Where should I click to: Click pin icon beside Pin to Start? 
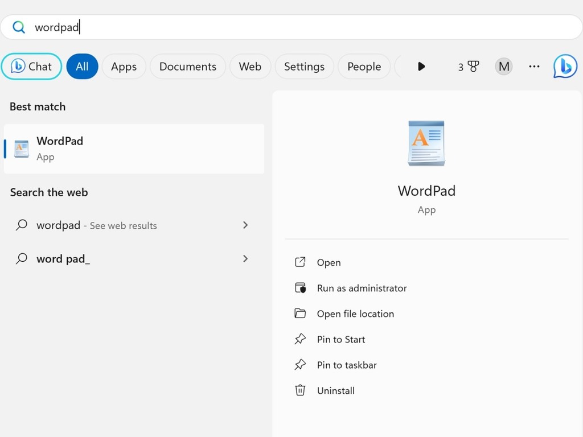pyautogui.click(x=300, y=339)
